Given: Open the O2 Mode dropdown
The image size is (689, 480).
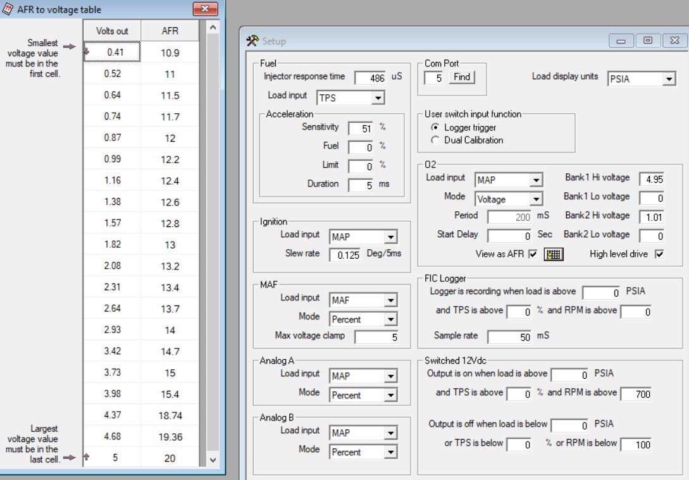Looking at the screenshot, I should (x=536, y=199).
